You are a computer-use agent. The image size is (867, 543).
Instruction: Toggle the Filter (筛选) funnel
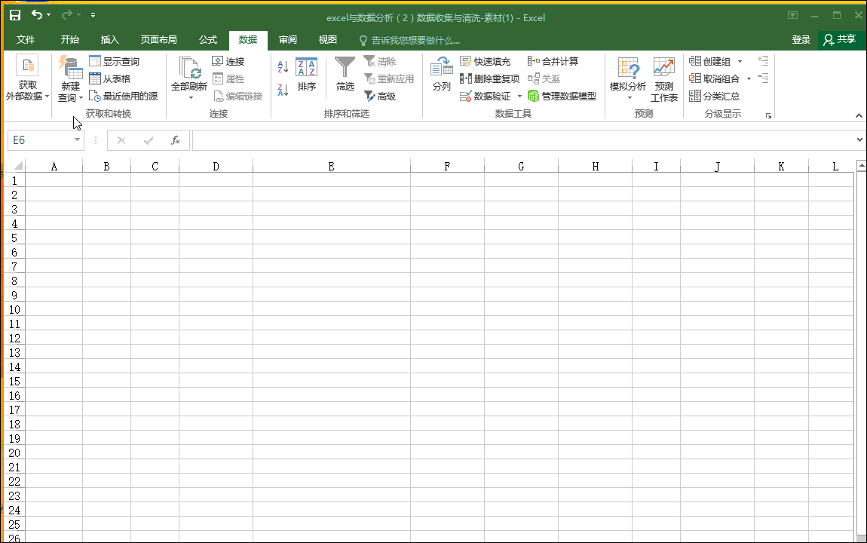click(345, 74)
